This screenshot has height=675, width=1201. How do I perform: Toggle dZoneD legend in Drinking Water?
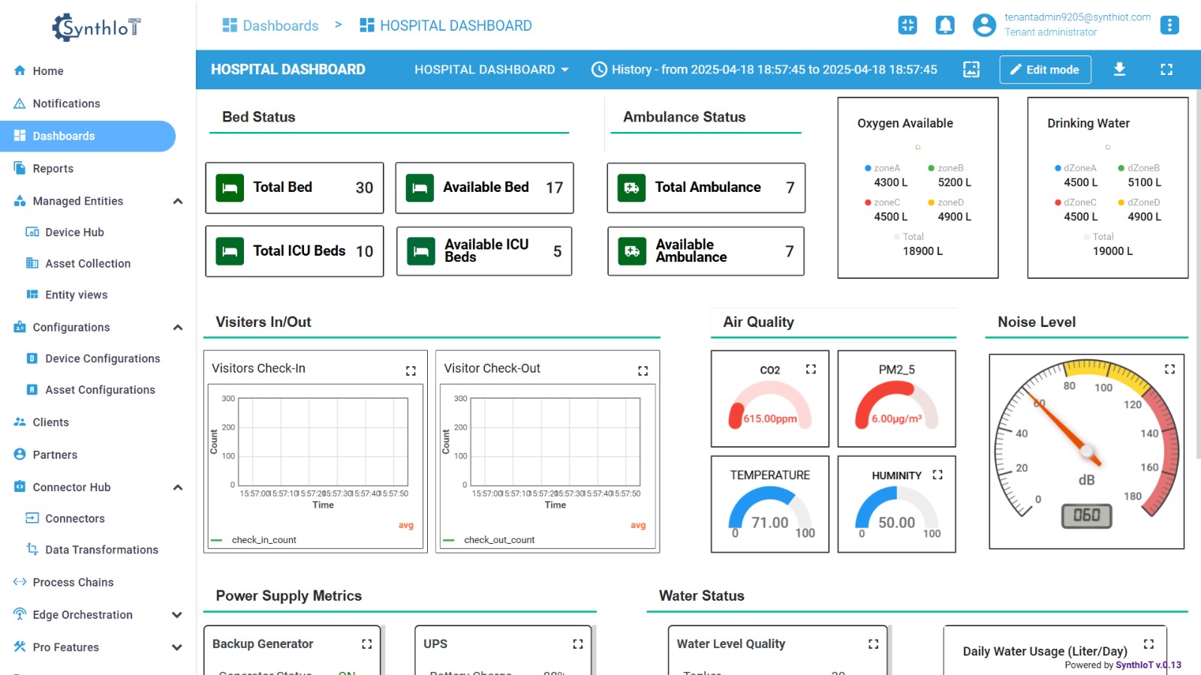click(1142, 202)
